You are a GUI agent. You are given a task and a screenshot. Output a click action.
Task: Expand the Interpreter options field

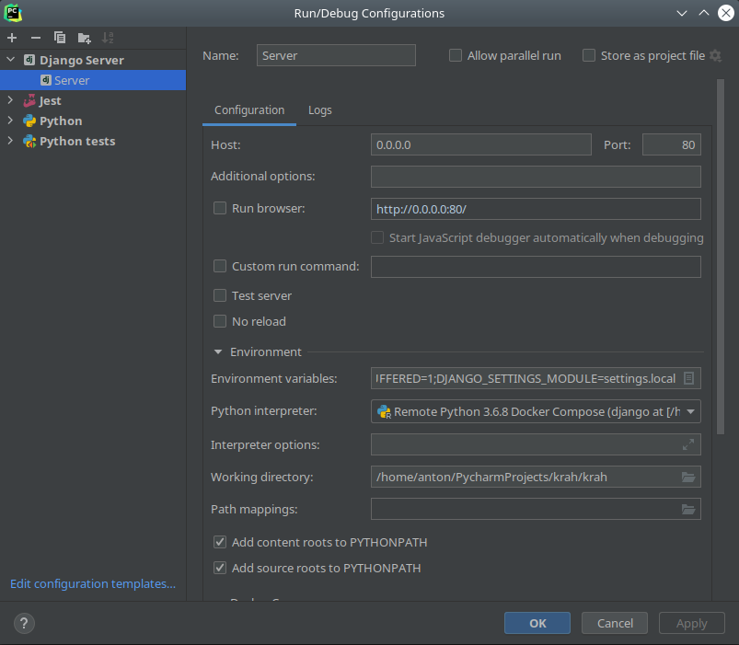(688, 444)
